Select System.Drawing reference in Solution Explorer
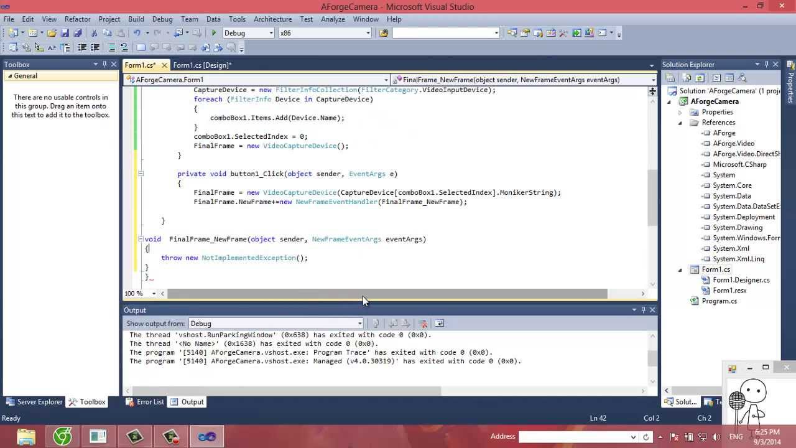The height and width of the screenshot is (448, 796). click(738, 228)
